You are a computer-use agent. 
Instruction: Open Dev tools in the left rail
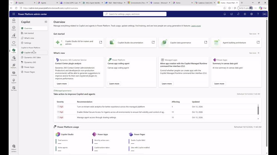(14, 89)
